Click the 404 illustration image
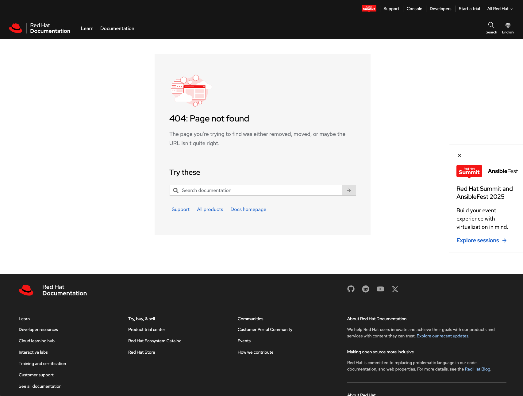The height and width of the screenshot is (396, 523). point(191,90)
